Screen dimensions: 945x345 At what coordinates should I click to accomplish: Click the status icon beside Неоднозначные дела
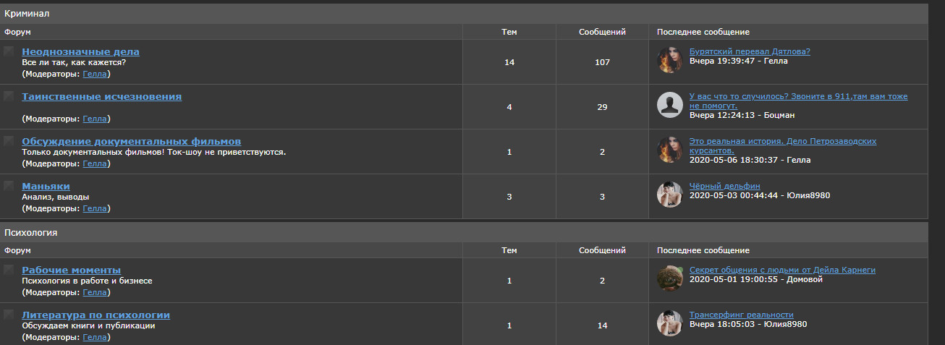pyautogui.click(x=9, y=51)
